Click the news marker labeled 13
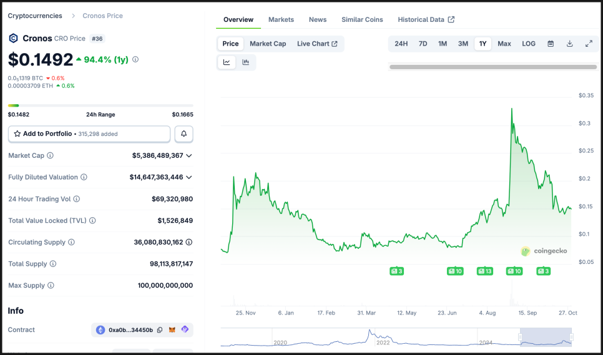This screenshot has height=355, width=603. (485, 271)
